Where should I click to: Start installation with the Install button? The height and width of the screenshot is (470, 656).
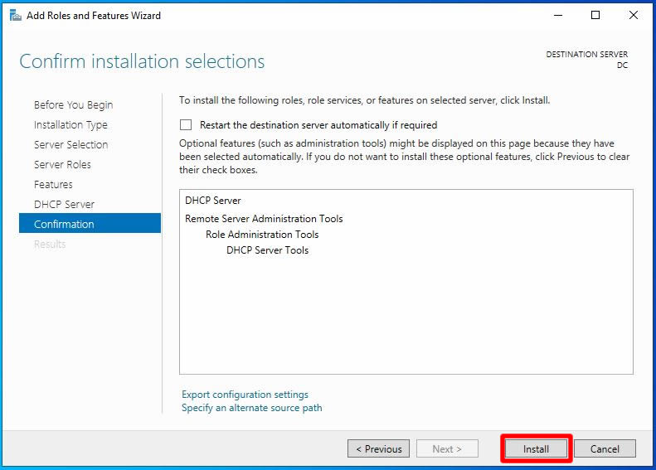pos(536,448)
